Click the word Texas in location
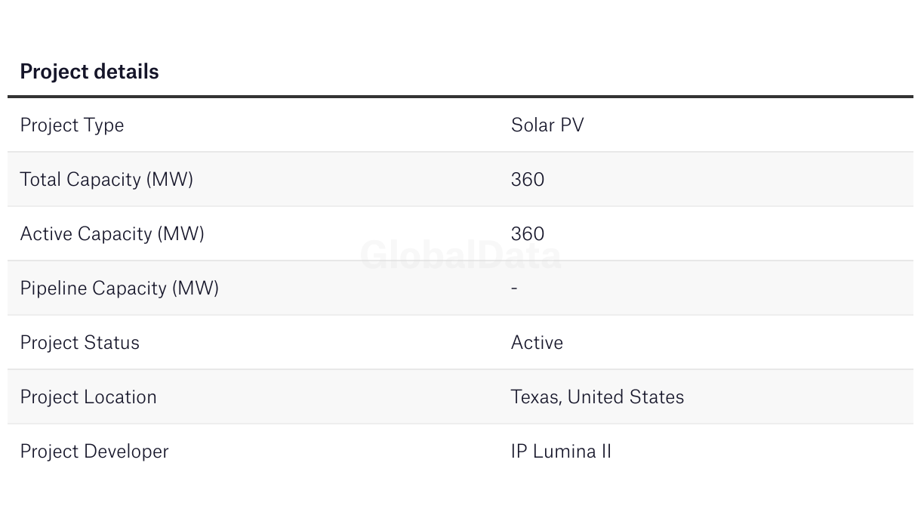The image size is (921, 509). coord(535,396)
